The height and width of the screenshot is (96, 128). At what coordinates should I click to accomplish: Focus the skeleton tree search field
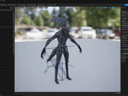(x=5, y=8)
